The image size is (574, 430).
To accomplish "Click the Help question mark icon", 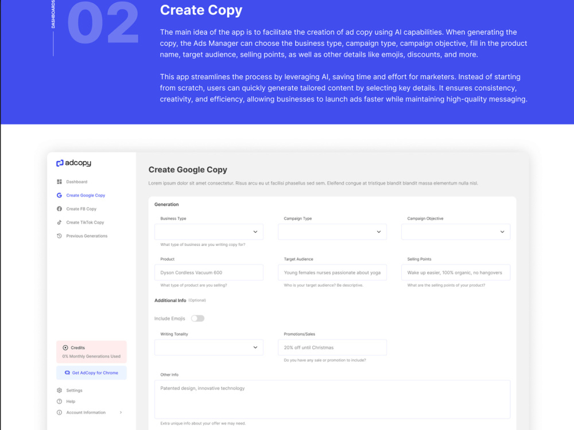I will [59, 401].
